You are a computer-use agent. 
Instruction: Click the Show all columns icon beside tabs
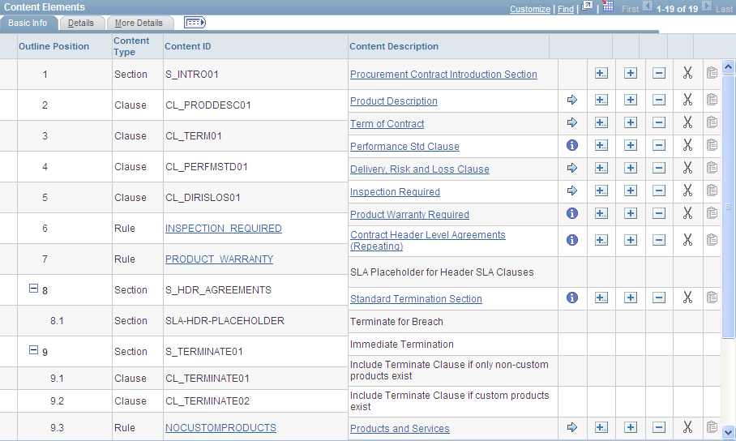click(195, 23)
